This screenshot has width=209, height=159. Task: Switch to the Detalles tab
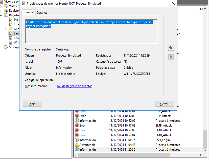[42, 13]
